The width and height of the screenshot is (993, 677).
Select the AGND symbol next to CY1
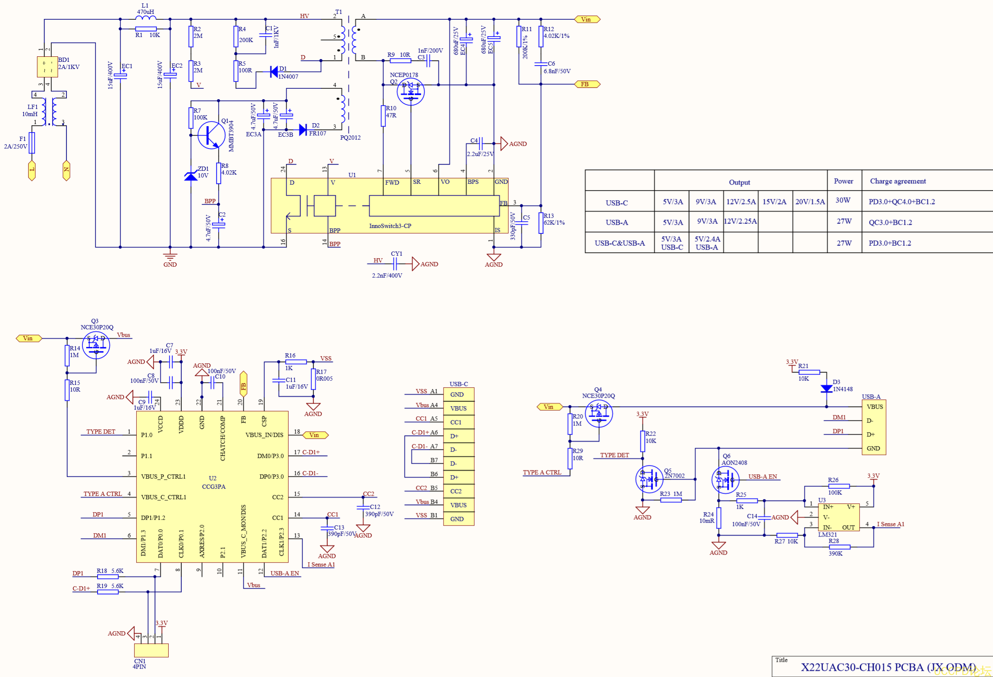416,264
